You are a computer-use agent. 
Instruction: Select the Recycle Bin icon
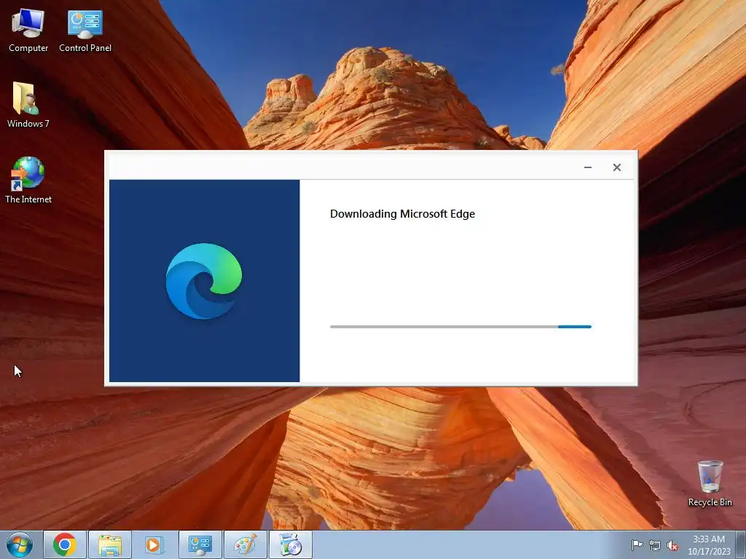(x=710, y=483)
